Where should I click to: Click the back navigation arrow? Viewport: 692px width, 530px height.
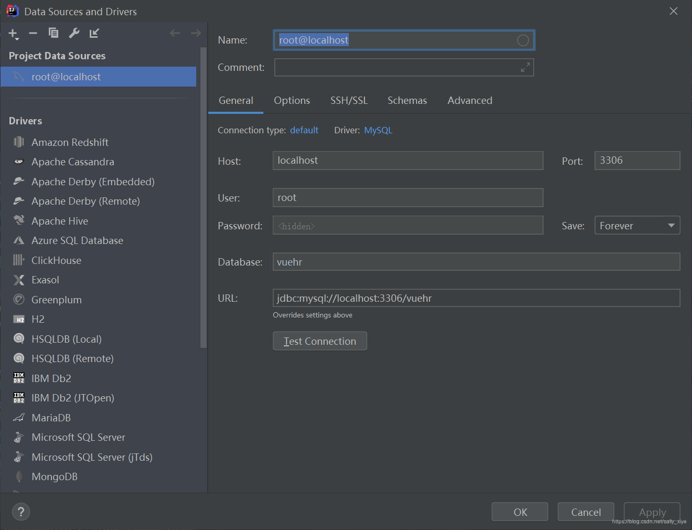[175, 33]
